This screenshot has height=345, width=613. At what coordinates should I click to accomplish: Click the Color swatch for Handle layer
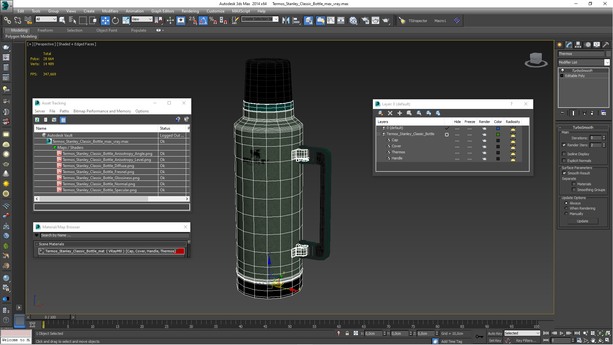coord(498,158)
